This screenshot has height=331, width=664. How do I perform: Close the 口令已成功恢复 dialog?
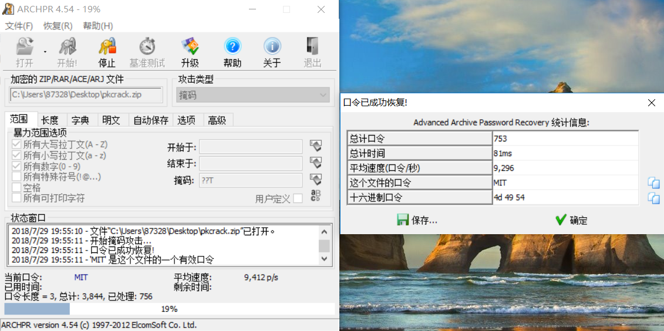click(652, 102)
